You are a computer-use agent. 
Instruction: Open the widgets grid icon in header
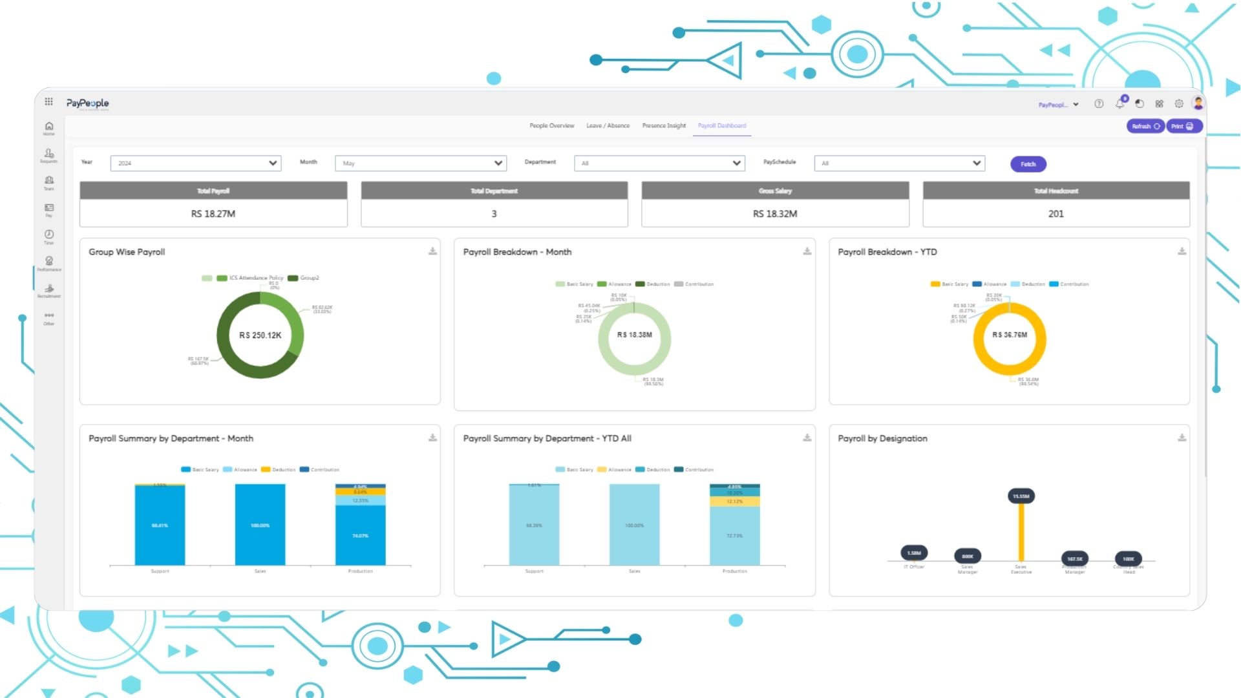[x=1160, y=104]
